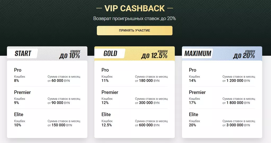
Task: Click the 'от 600 000 BYN' amount
Action: tap(147, 125)
